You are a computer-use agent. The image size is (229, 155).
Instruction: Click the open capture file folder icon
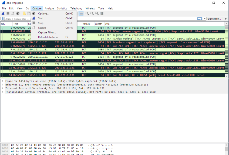[x=24, y=13]
